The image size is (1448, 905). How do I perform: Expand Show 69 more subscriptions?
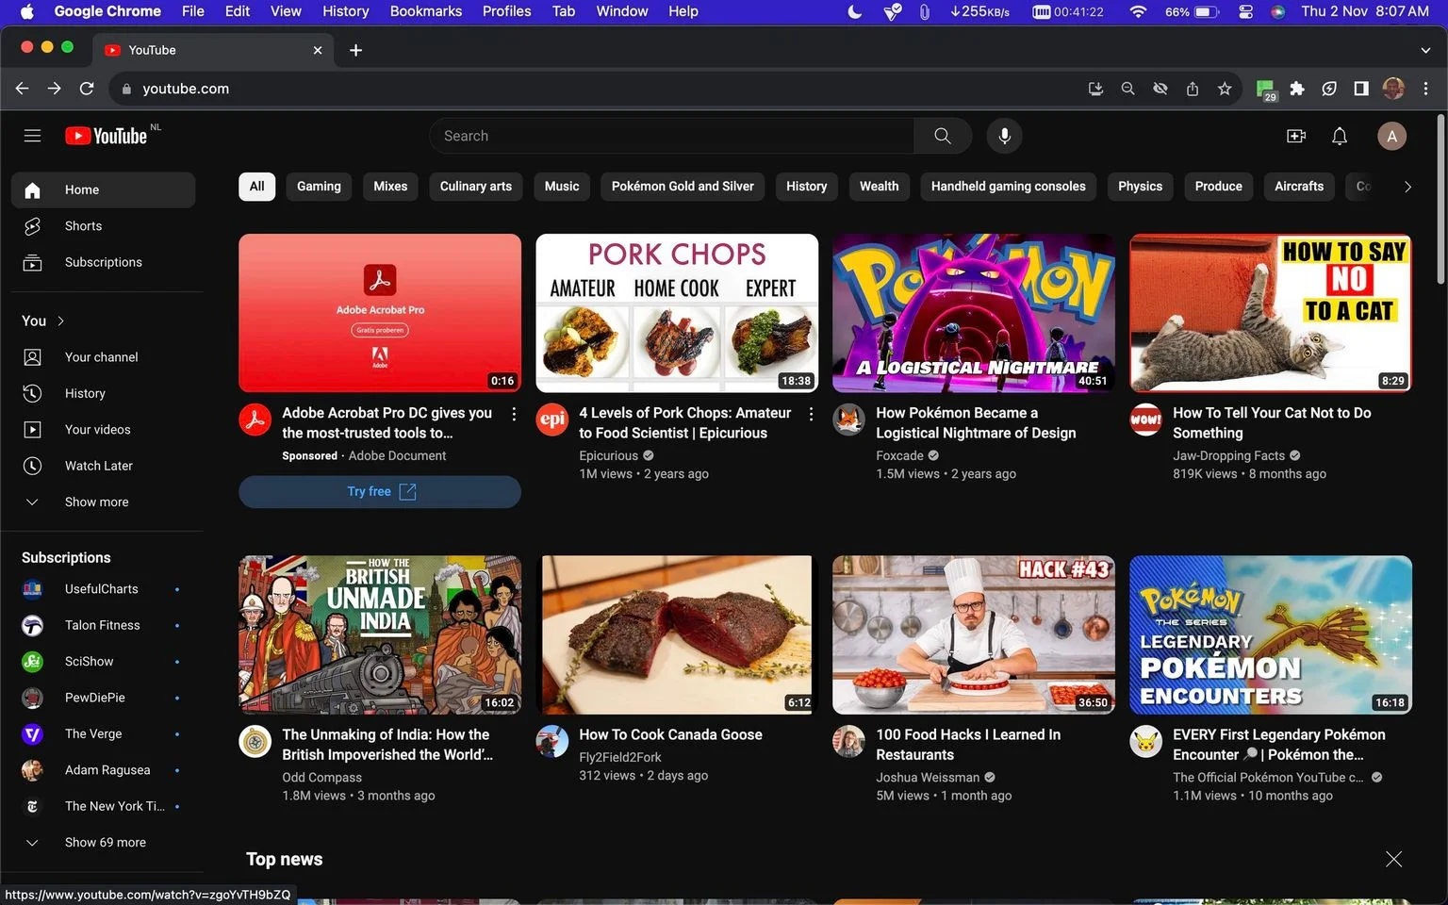point(103,843)
